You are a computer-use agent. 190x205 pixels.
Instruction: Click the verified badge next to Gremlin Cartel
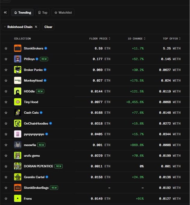pyautogui.click(x=47, y=177)
